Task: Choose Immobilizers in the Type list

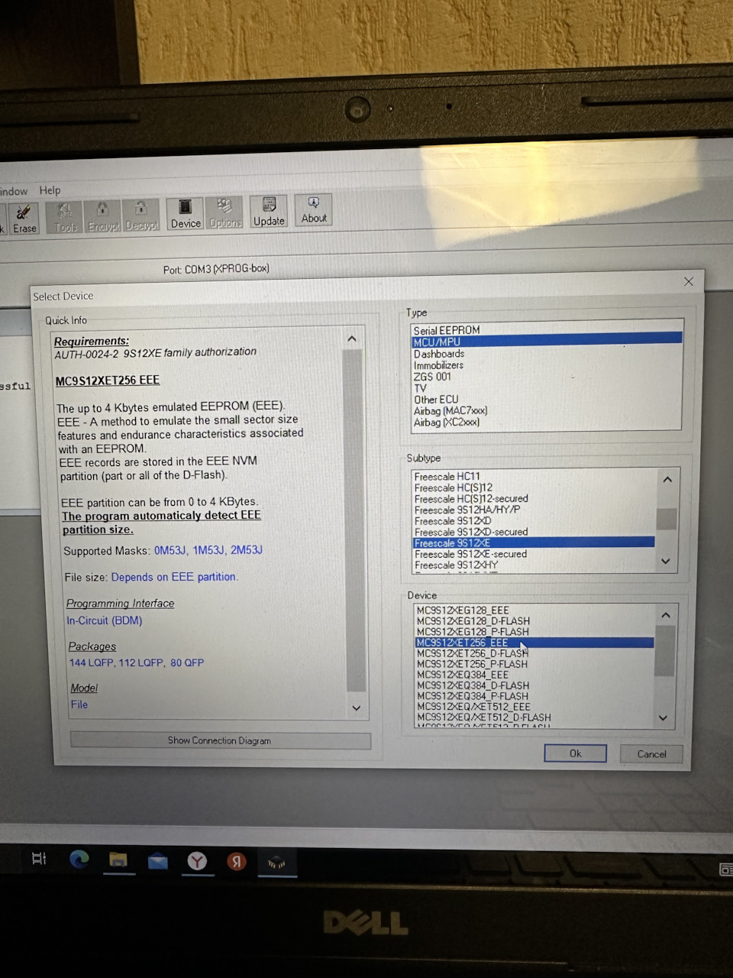Action: tap(547, 365)
